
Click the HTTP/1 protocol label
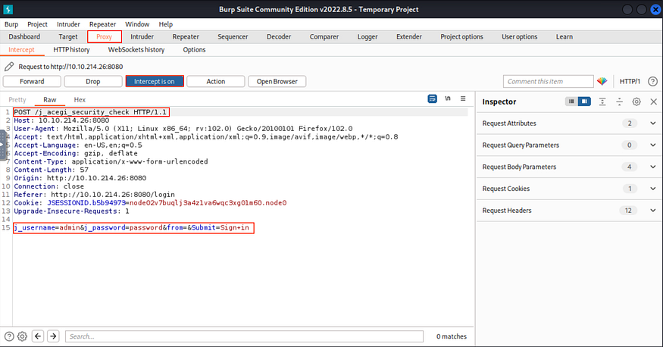point(630,81)
